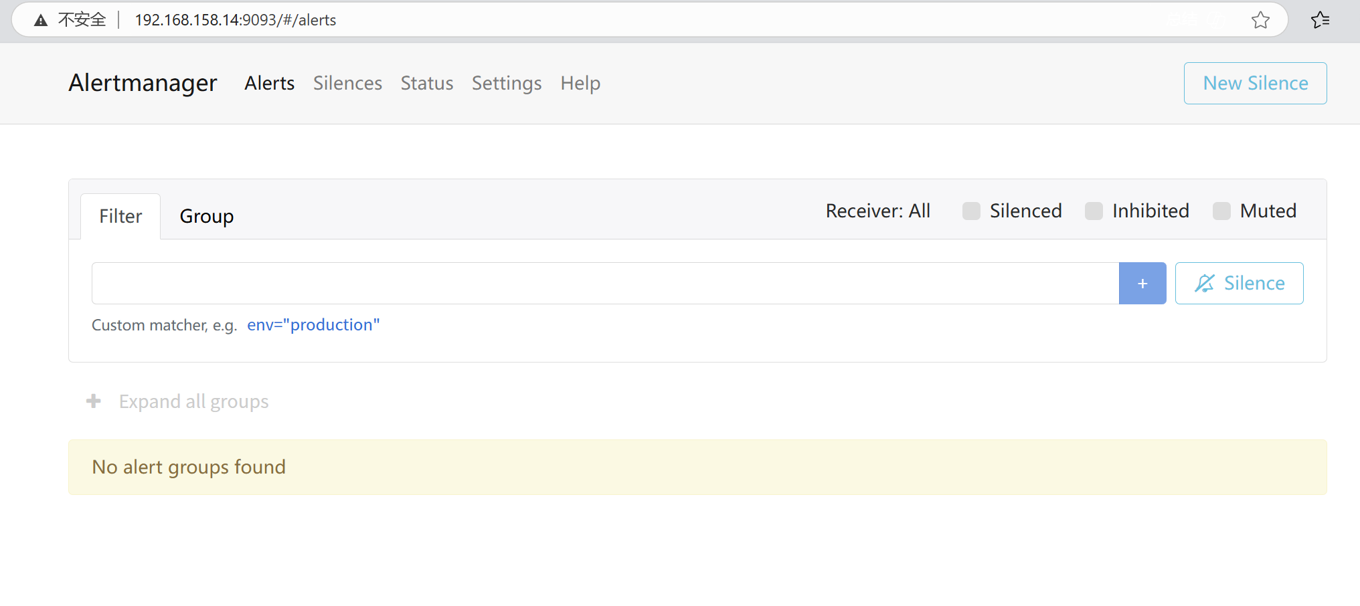Click the 'No alert groups found' message
1360x606 pixels.
pos(189,467)
